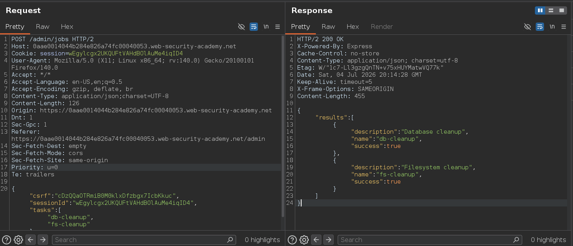Switch Response view to Pretty tab
This screenshot has height=246, width=573.
tap(300, 26)
